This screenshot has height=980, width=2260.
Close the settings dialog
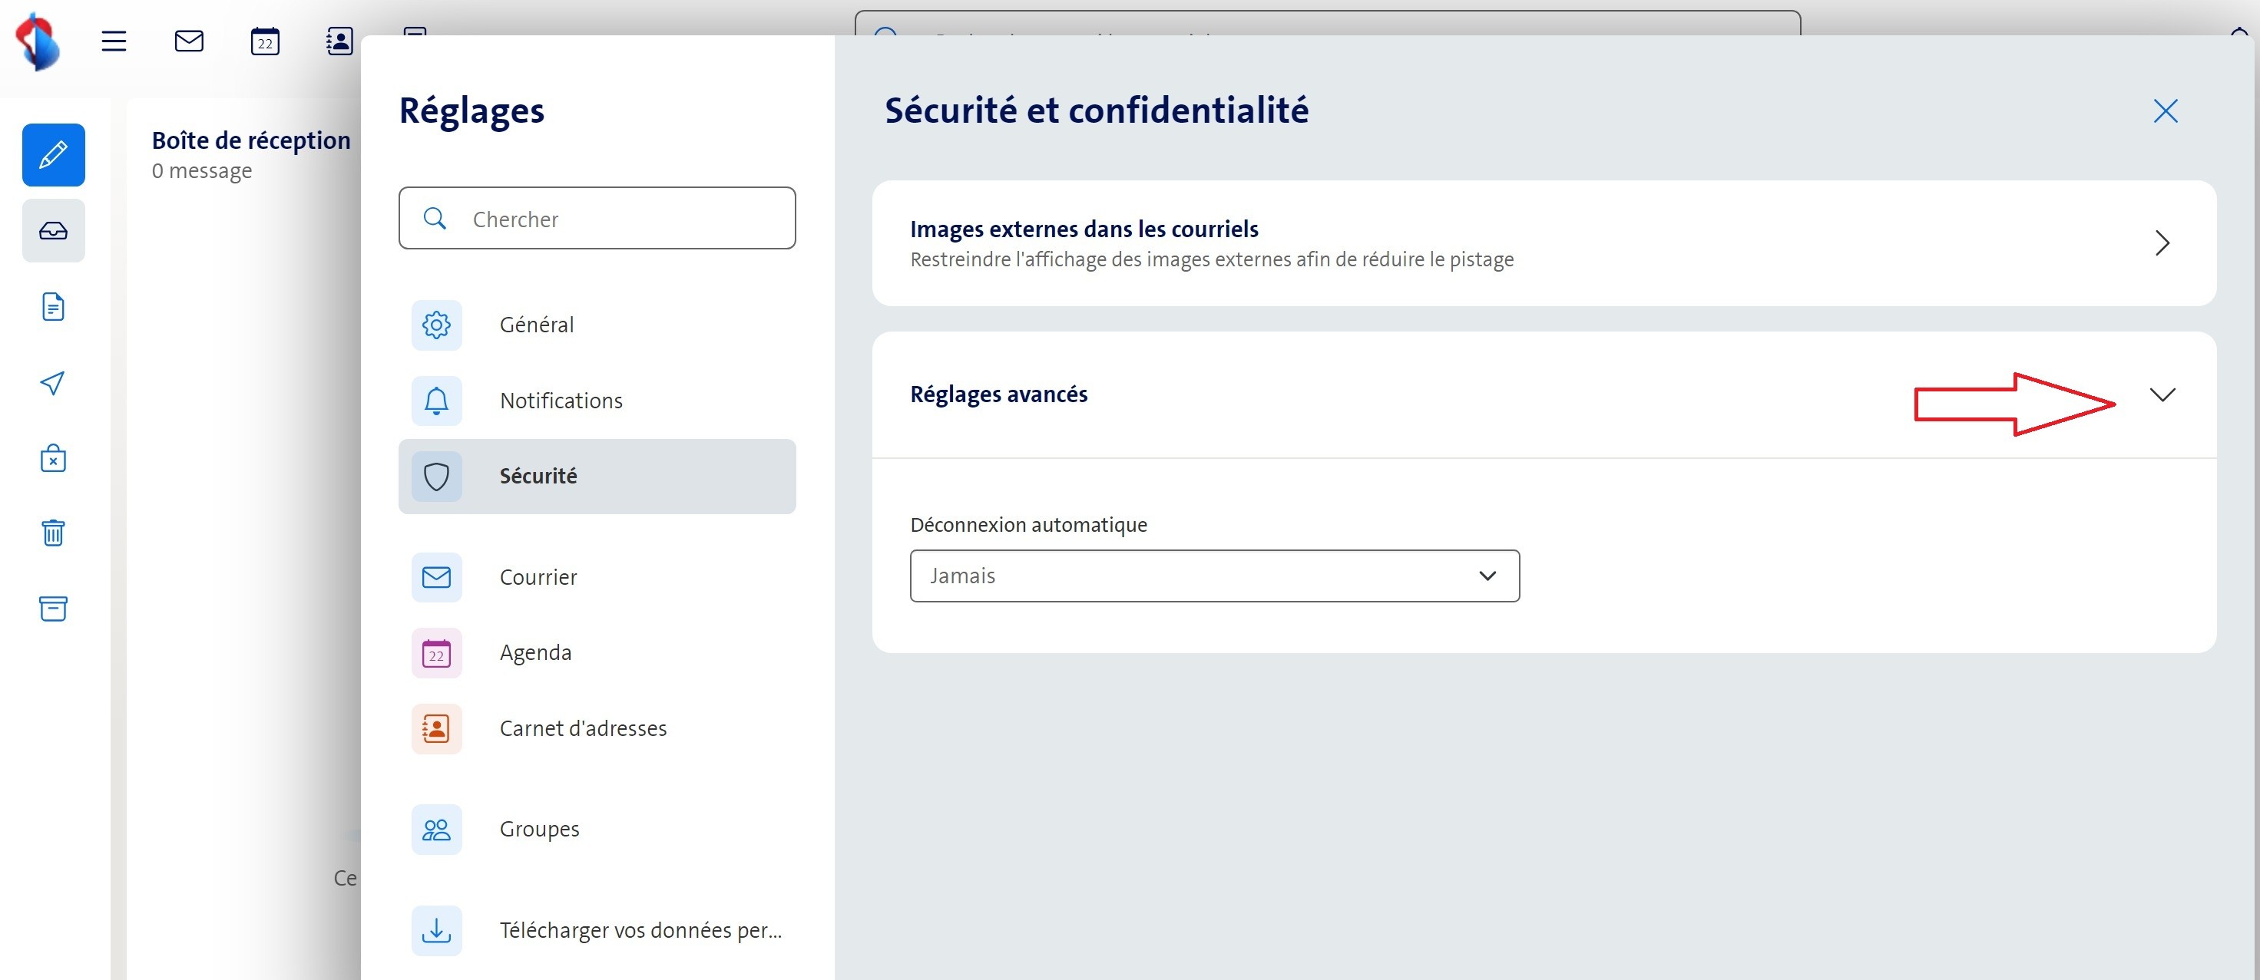pyautogui.click(x=2166, y=111)
